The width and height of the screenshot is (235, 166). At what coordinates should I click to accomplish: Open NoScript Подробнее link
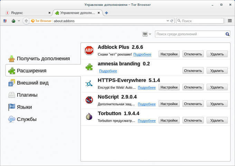tap(147, 104)
